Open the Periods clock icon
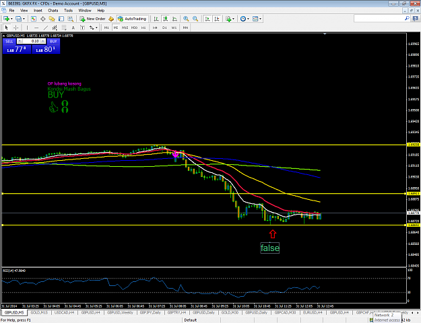The height and width of the screenshot is (323, 421). (x=243, y=19)
